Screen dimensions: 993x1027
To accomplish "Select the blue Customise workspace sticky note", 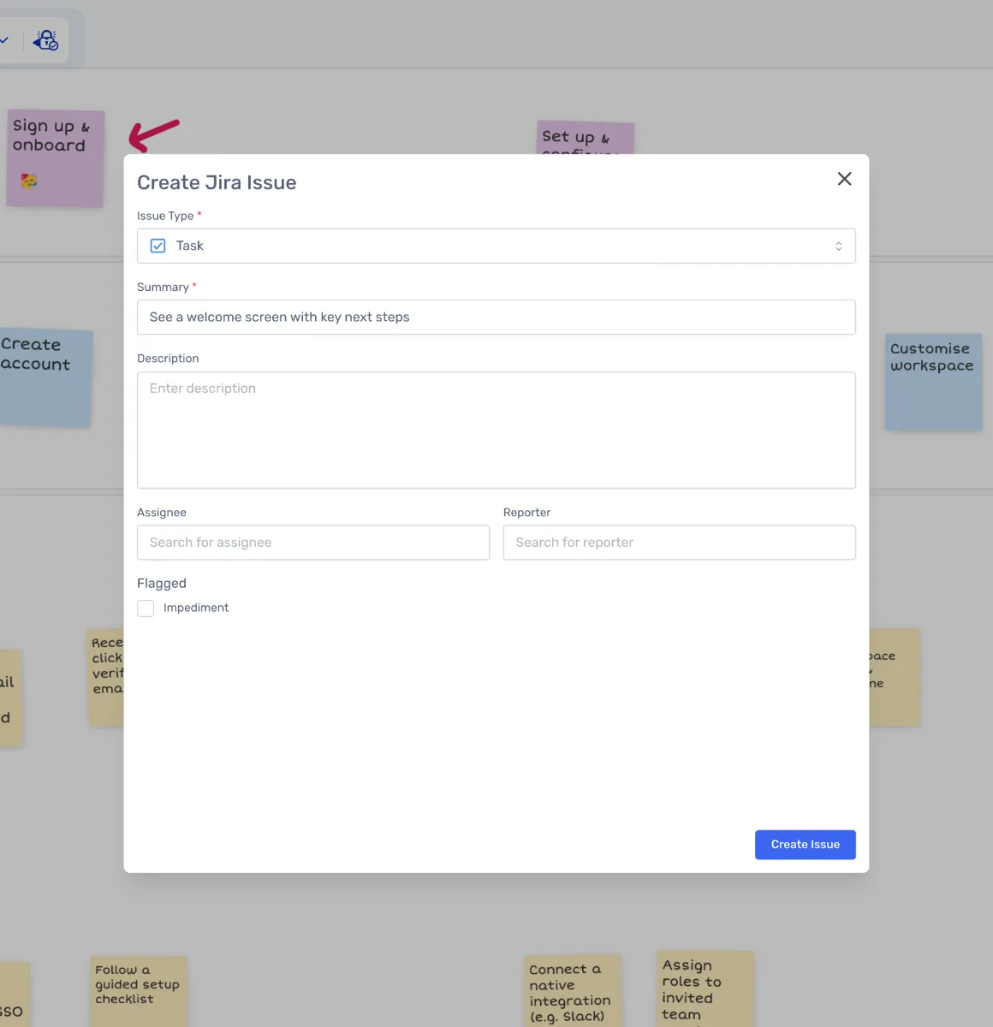I will click(x=933, y=382).
